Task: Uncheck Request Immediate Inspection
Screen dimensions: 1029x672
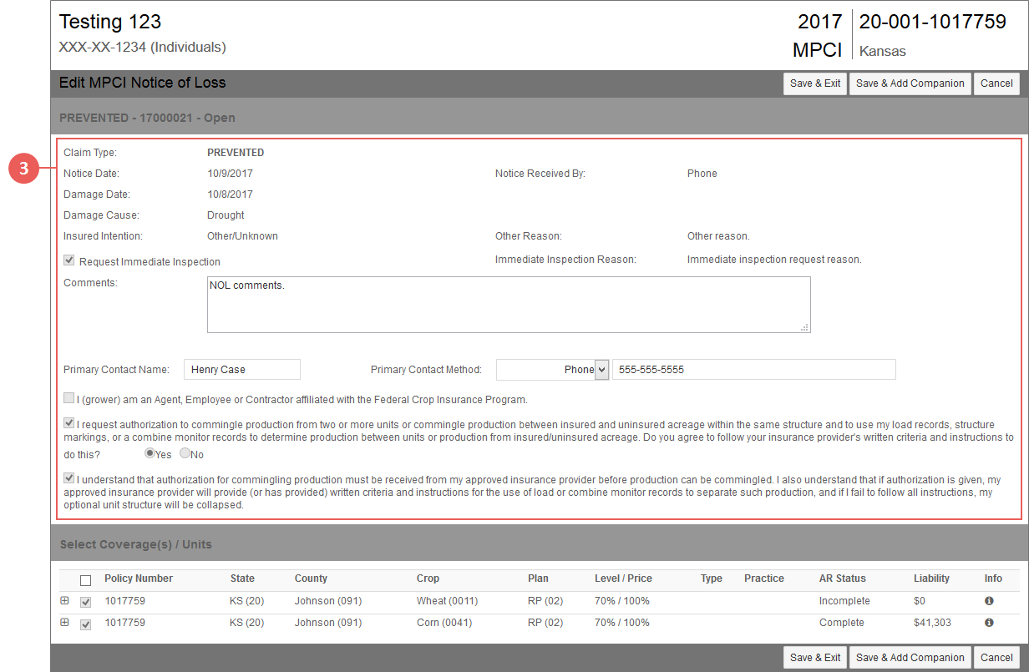Action: [68, 260]
